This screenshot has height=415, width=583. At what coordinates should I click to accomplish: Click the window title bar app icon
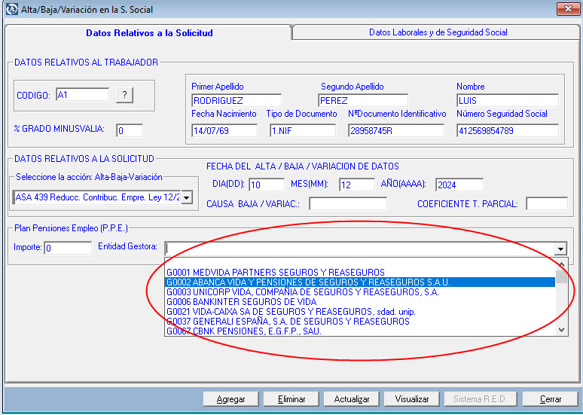click(x=10, y=9)
